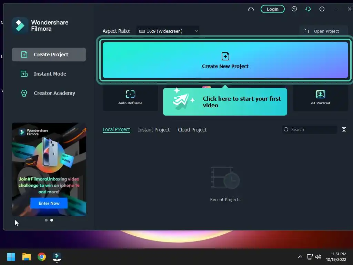Open the AI Portrait tool

click(320, 98)
